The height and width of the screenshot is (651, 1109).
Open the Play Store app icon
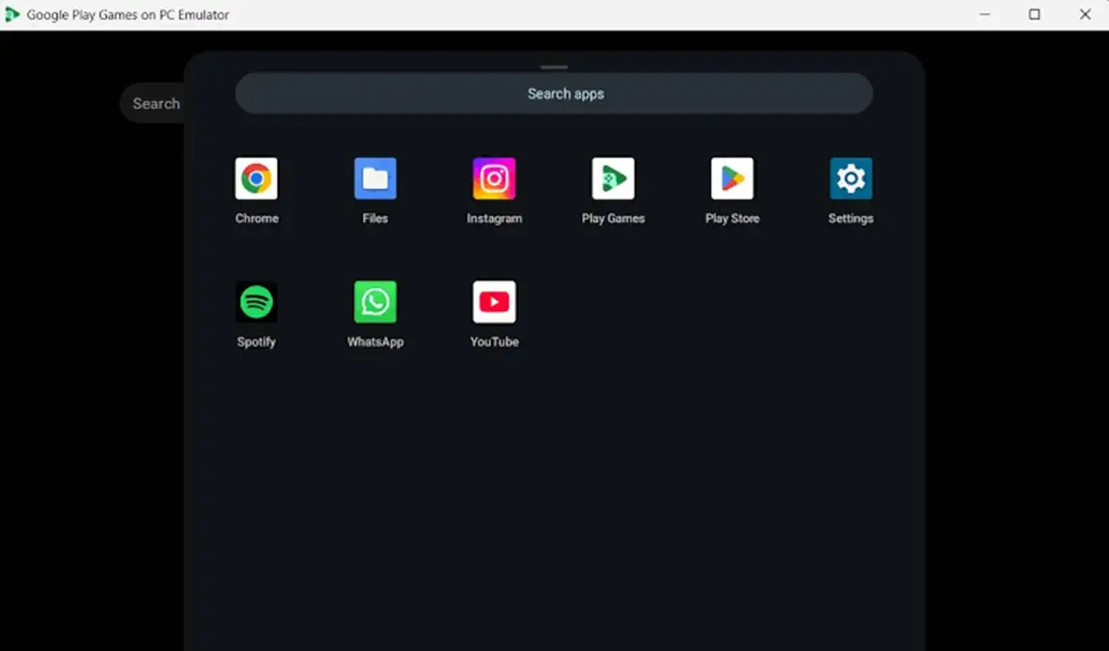click(x=732, y=179)
